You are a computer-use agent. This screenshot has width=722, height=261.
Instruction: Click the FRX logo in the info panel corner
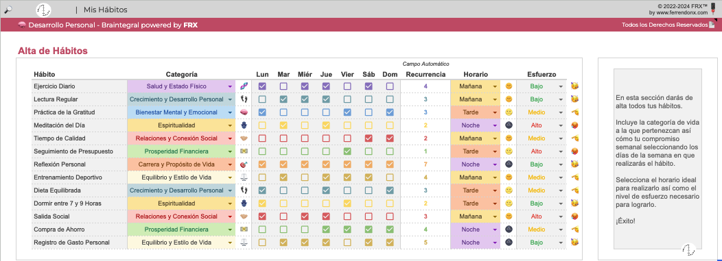coord(688,249)
